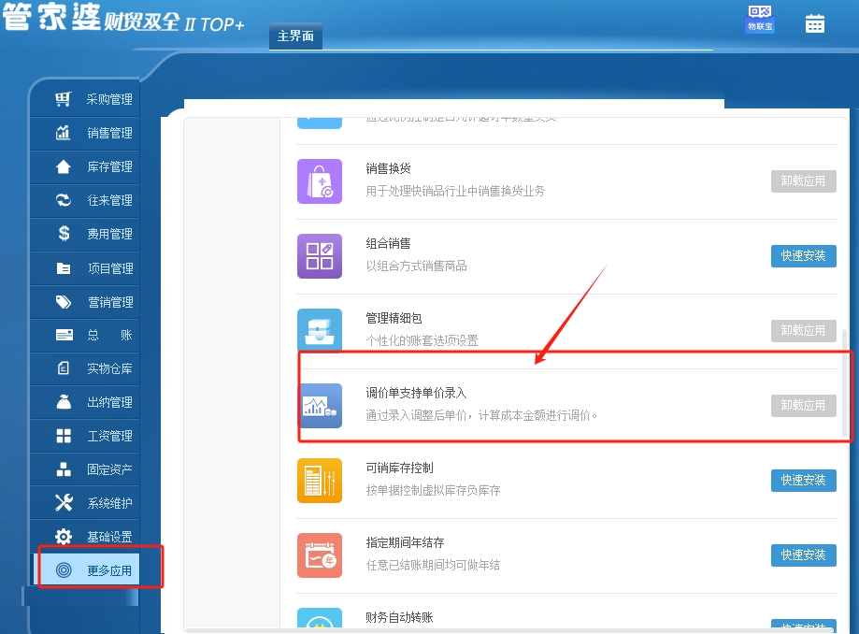Open the calendar icon in the header
859x634 pixels.
pos(815,23)
